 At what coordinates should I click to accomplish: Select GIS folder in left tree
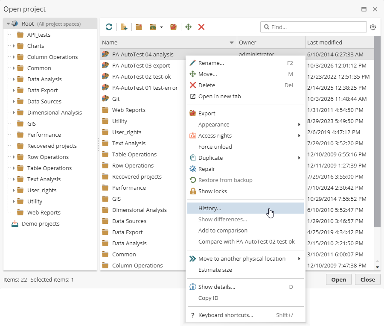[31, 123]
